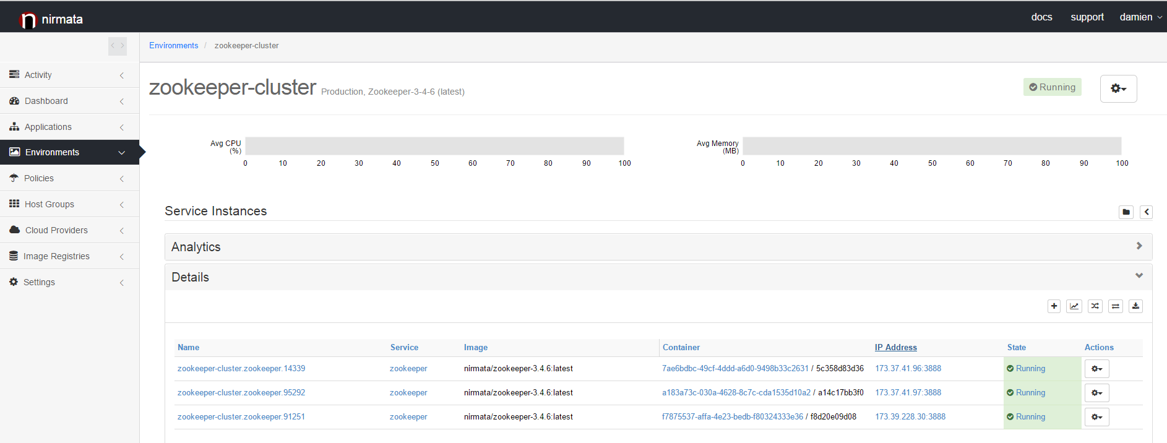Screen dimensions: 1167x443
Task: Click the download icon in Details toolbar
Action: coord(1135,306)
